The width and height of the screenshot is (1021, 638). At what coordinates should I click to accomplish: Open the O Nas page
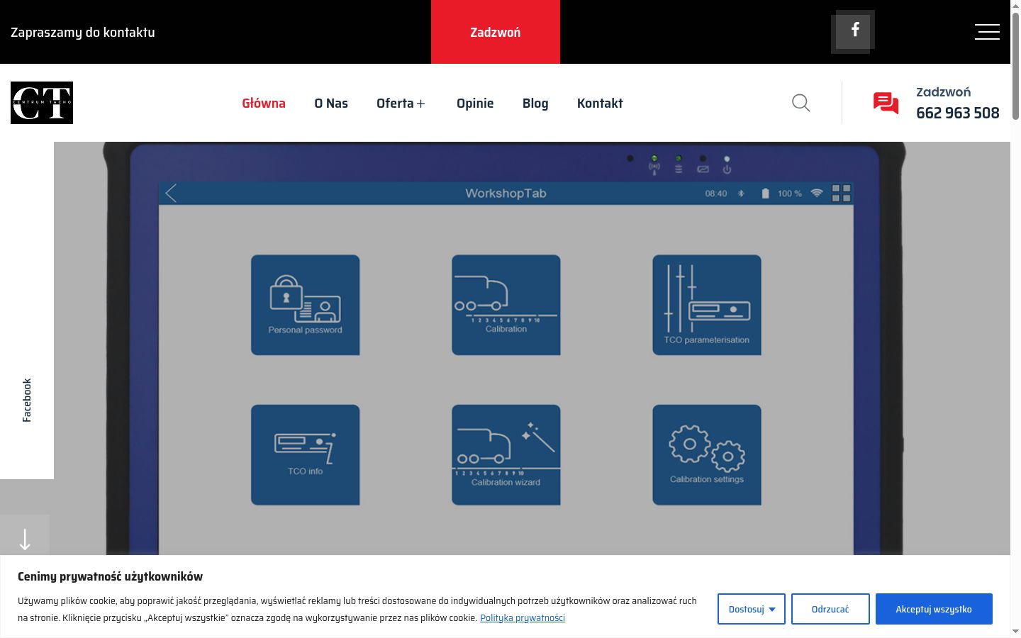tap(331, 103)
